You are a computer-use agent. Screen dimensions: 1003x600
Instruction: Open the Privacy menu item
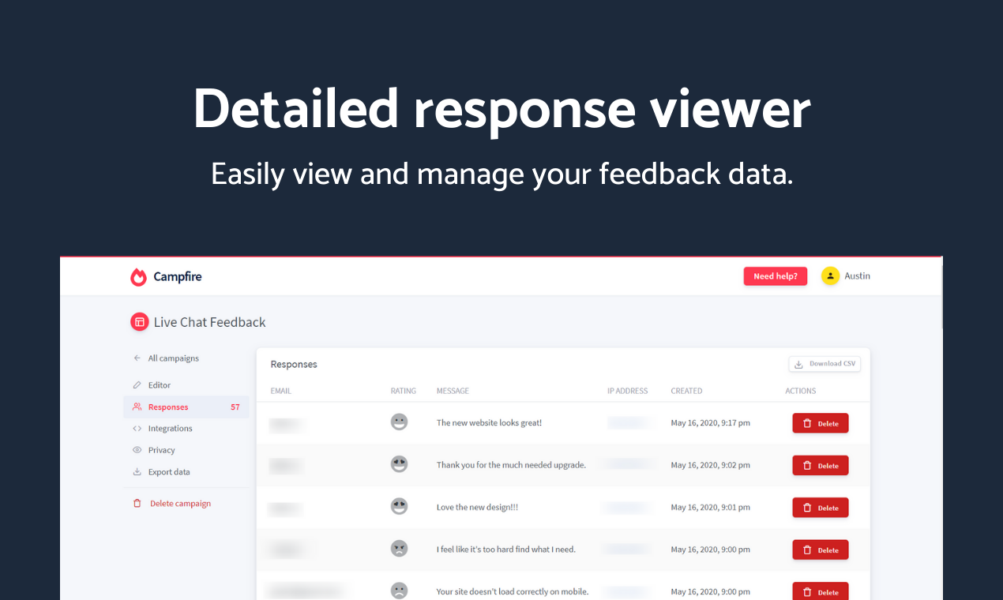[162, 450]
